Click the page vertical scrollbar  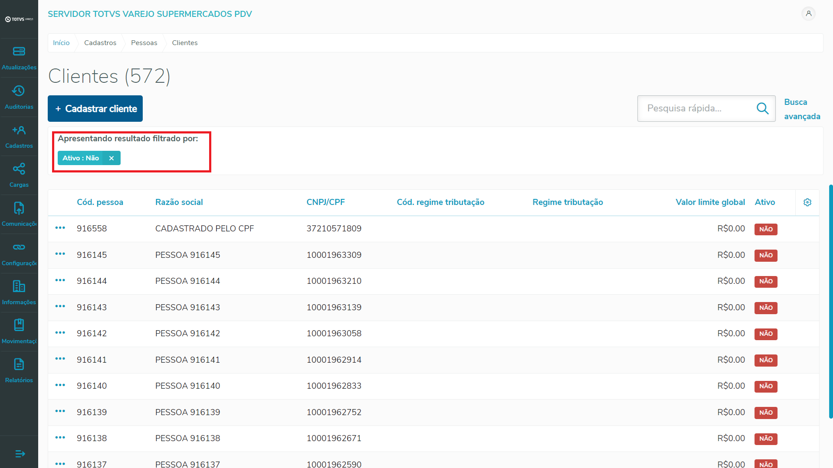830,301
